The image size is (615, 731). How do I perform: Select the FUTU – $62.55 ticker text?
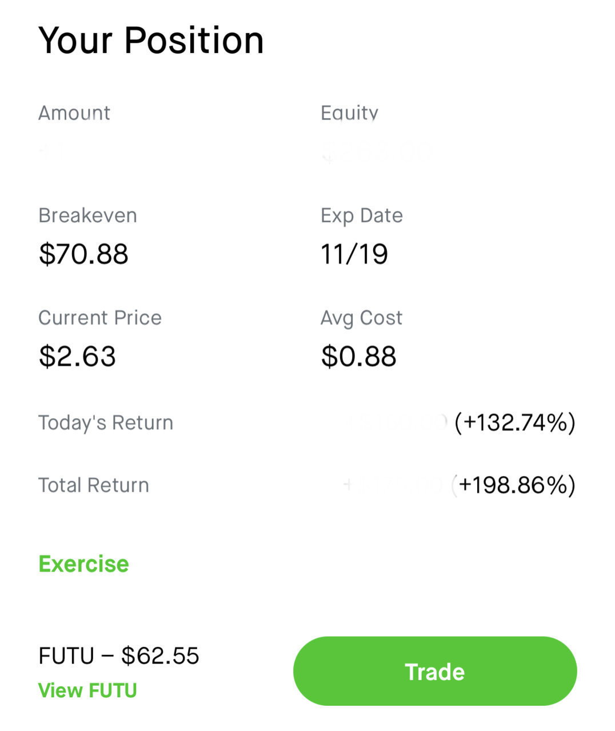[118, 656]
